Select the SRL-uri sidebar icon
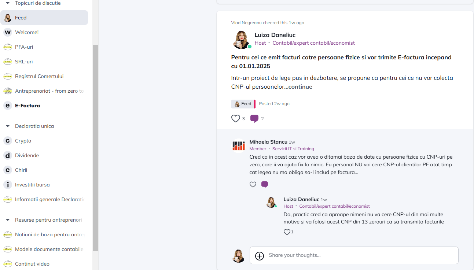 [x=7, y=62]
